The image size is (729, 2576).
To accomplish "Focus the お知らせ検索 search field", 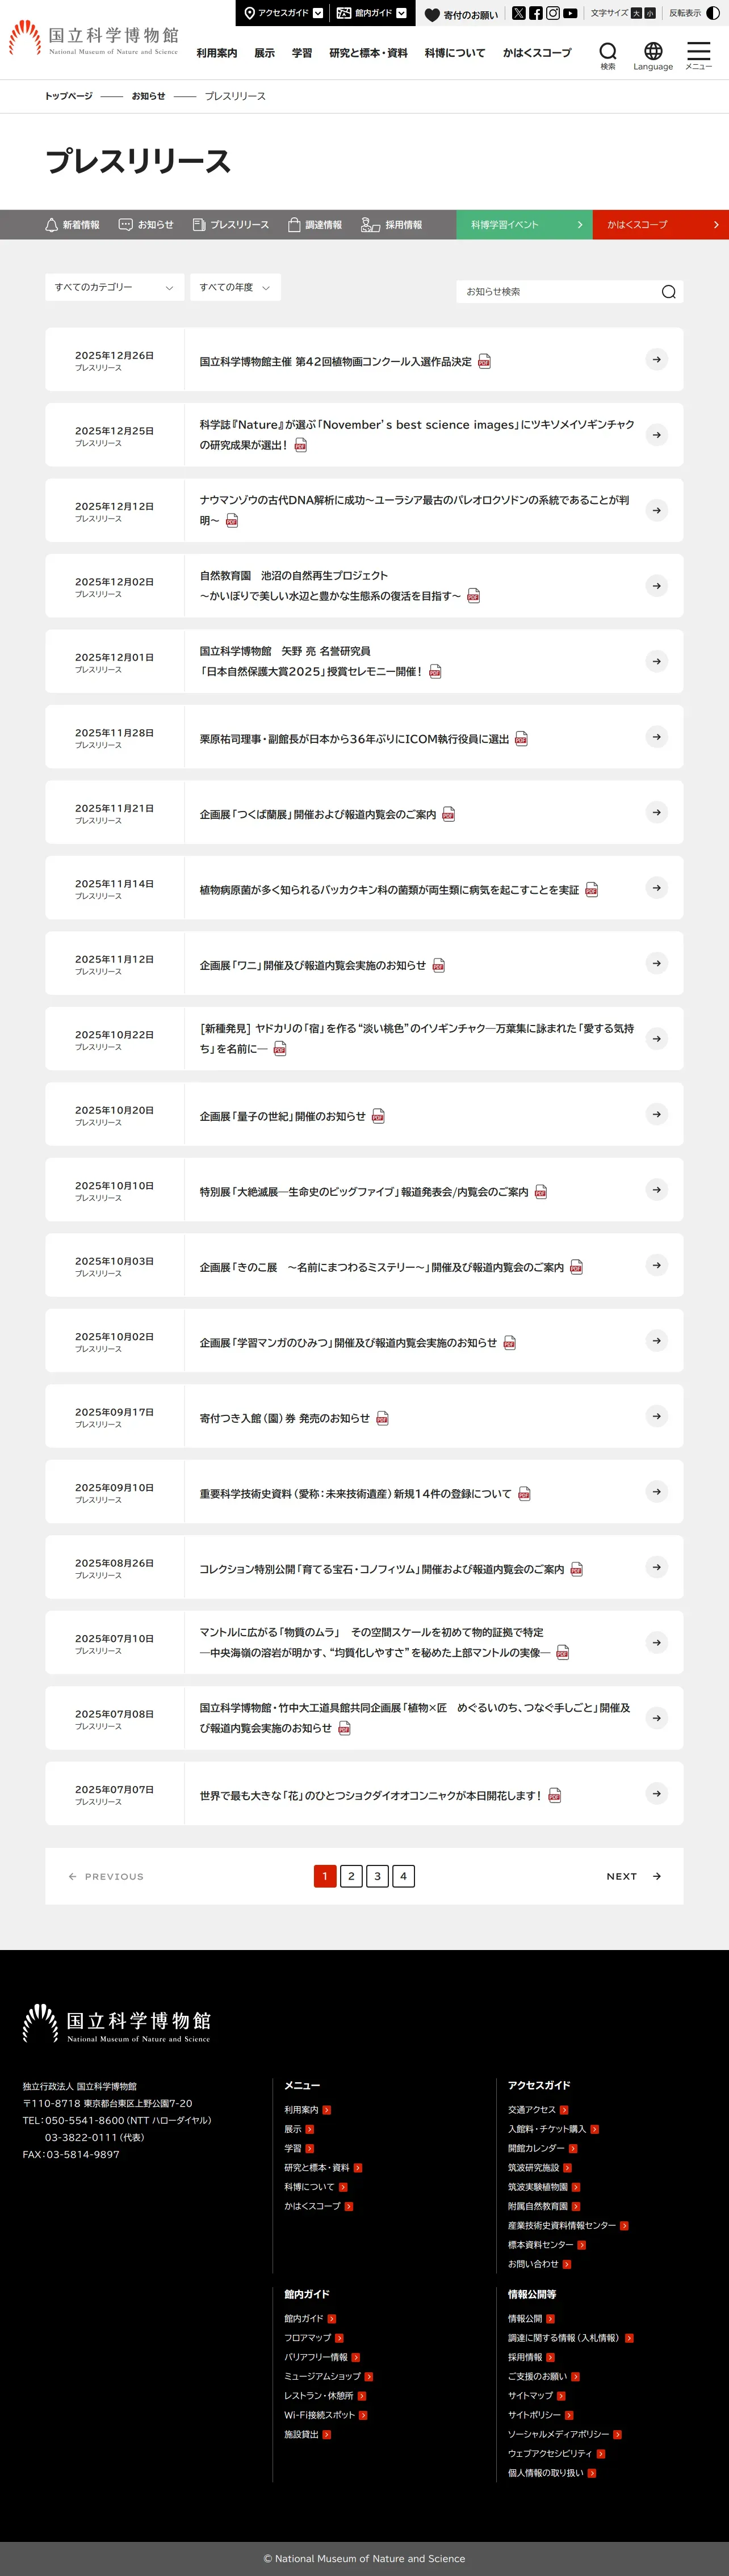I will point(558,292).
